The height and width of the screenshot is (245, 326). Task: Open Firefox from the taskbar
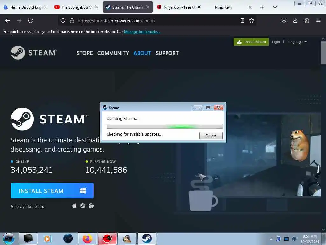(x=88, y=239)
